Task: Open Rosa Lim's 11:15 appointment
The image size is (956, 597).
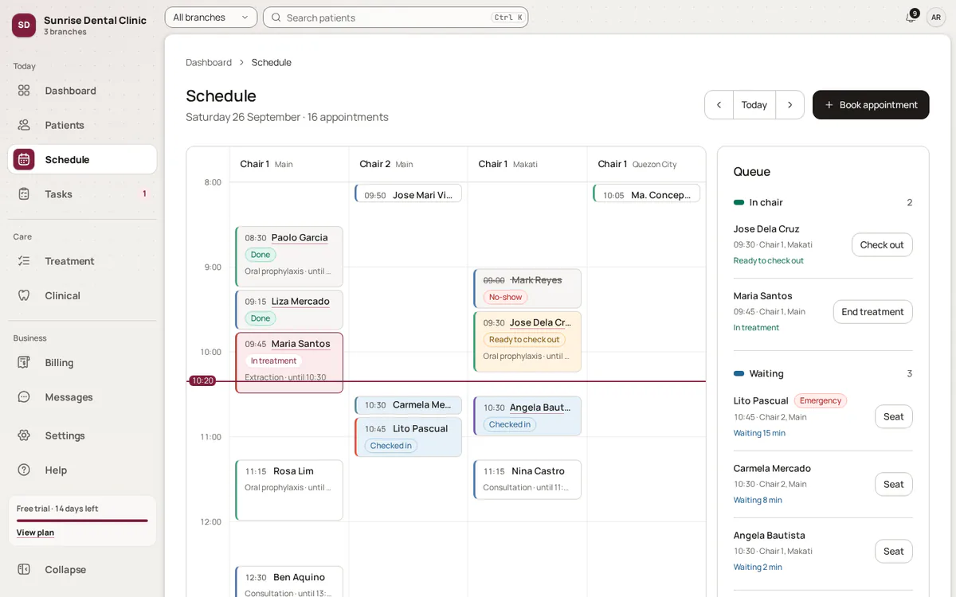Action: coord(289,490)
